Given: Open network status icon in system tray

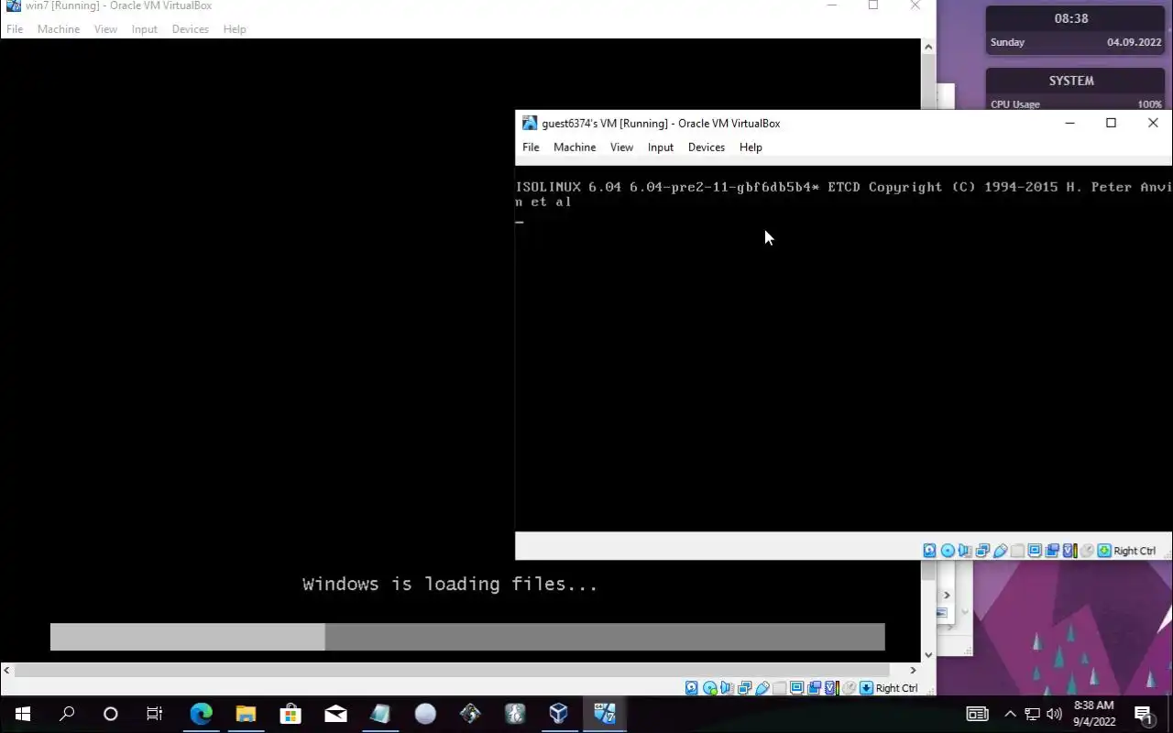Looking at the screenshot, I should (1032, 714).
